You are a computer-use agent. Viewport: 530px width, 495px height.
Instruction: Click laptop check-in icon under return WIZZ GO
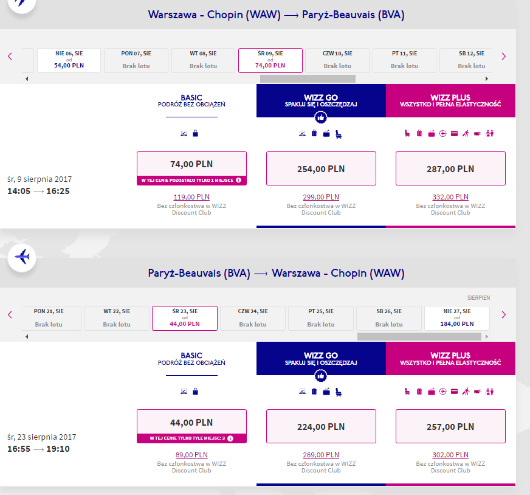click(x=303, y=392)
